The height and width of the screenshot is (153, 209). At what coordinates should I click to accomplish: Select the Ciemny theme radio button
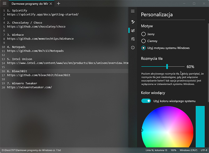coord(143,41)
